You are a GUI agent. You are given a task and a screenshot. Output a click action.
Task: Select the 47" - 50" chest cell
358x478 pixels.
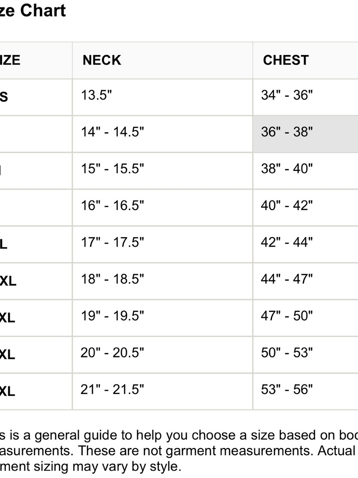pyautogui.click(x=305, y=318)
